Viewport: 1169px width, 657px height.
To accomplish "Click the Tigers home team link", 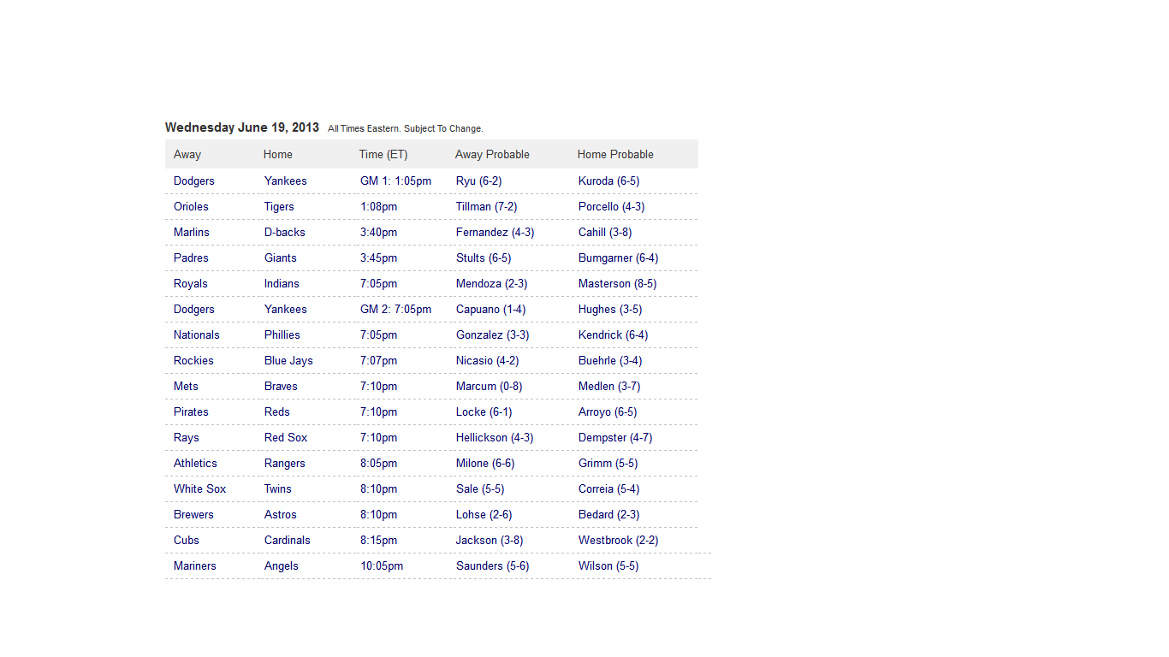I will point(279,206).
